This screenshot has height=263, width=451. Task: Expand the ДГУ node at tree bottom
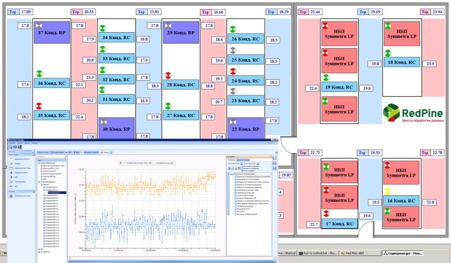39,249
